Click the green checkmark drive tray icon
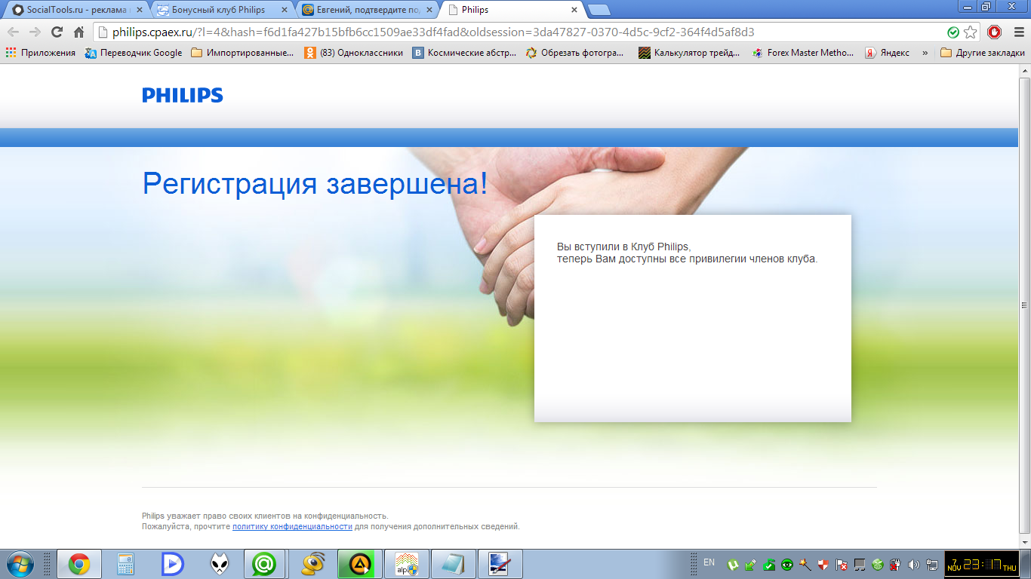1031x579 pixels. [769, 564]
